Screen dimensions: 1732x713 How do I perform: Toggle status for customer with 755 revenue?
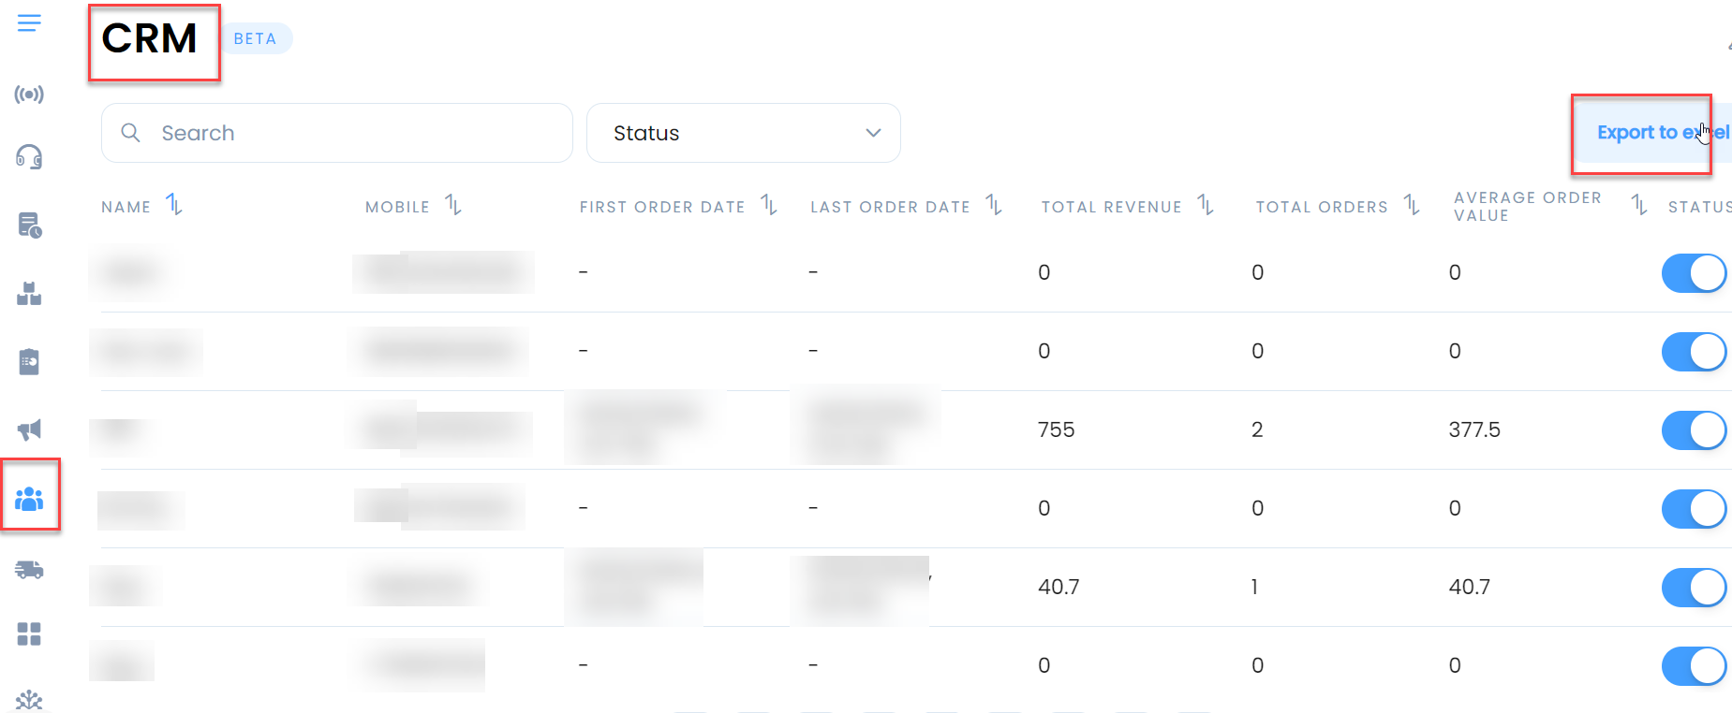[x=1694, y=430]
